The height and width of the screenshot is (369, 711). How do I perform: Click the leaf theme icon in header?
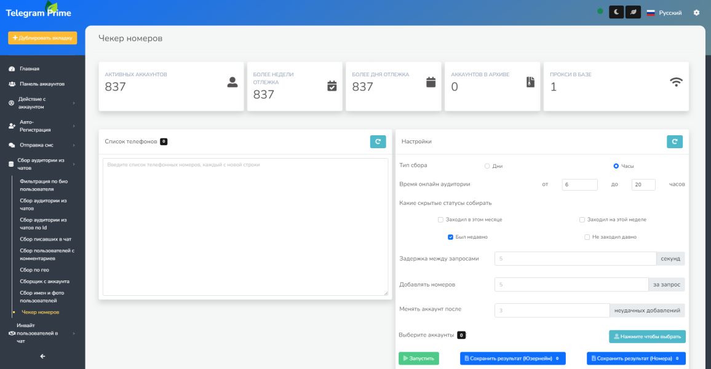click(633, 12)
